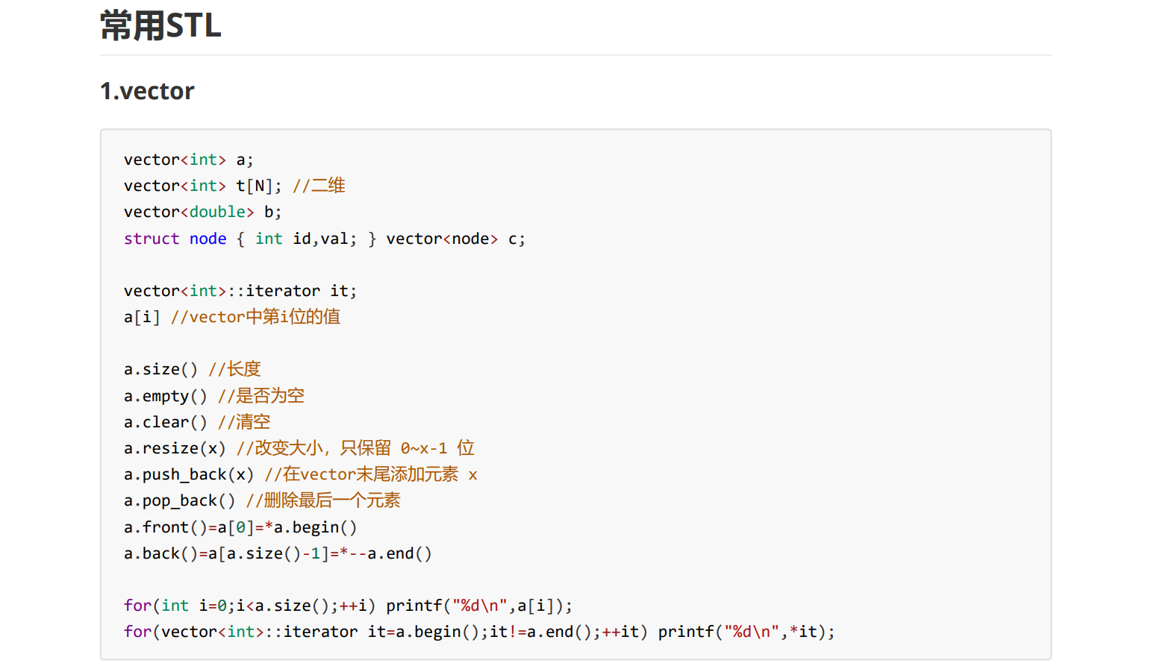Click vector<node> c declaration
Viewport: 1151px width, 669px height.
coord(455,239)
